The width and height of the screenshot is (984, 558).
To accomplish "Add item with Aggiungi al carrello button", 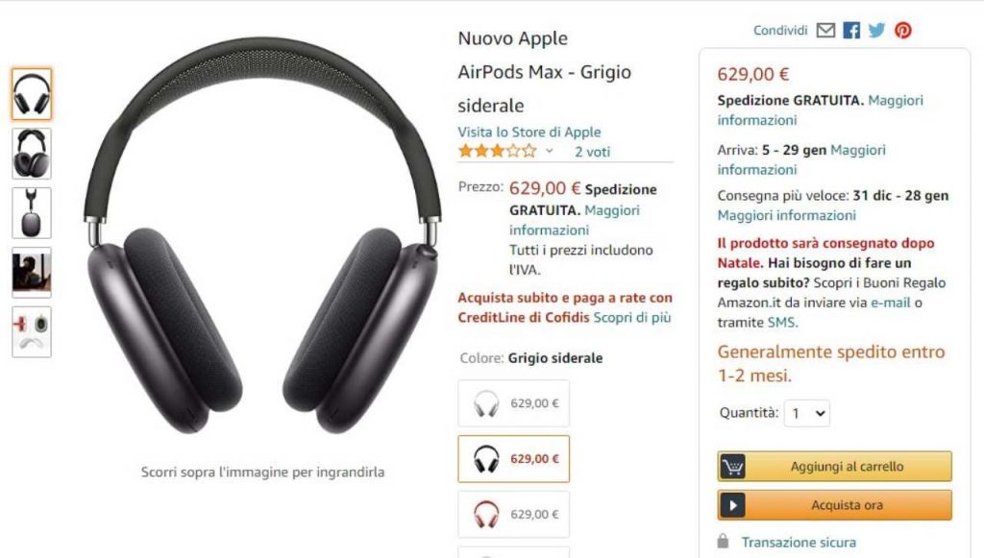I will pos(835,467).
